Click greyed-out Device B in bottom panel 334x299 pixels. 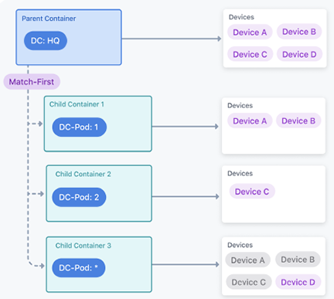pos(298,260)
